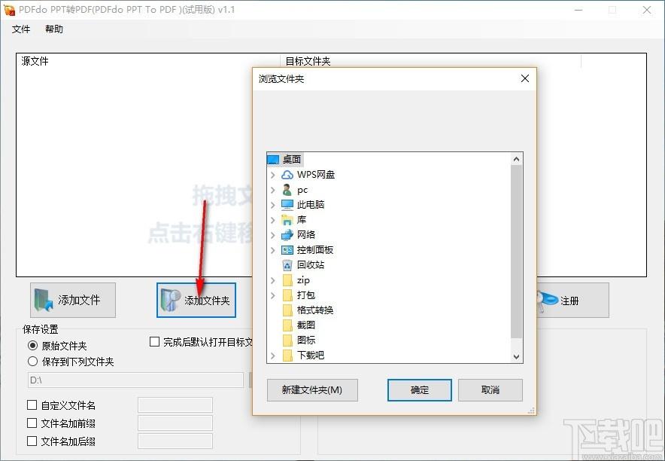Cancel folder browsing with 取消 button
The image size is (665, 461).
pyautogui.click(x=490, y=389)
